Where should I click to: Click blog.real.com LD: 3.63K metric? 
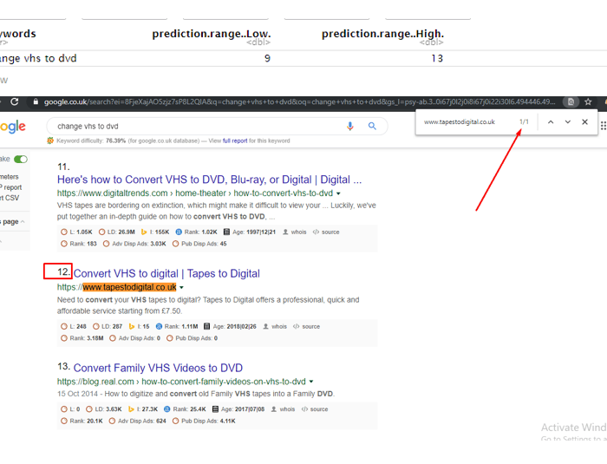tap(104, 409)
